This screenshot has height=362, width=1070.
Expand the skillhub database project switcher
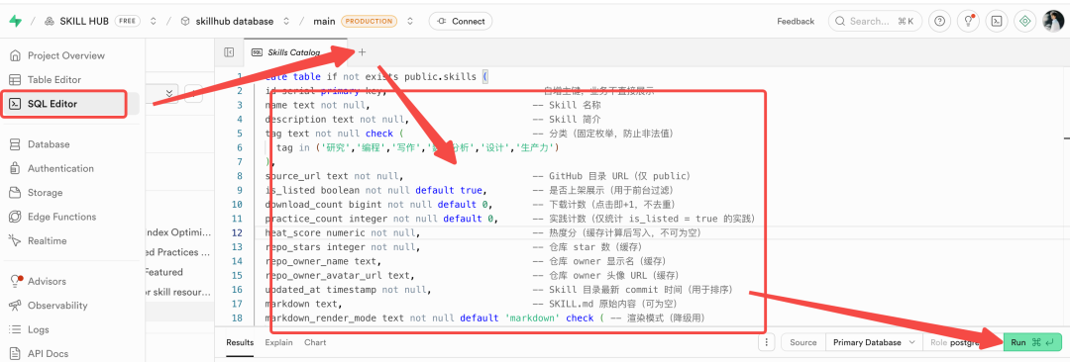[285, 21]
